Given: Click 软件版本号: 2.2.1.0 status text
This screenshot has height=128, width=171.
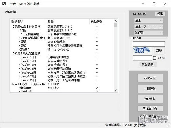Looking at the screenshot, I should (119, 125).
